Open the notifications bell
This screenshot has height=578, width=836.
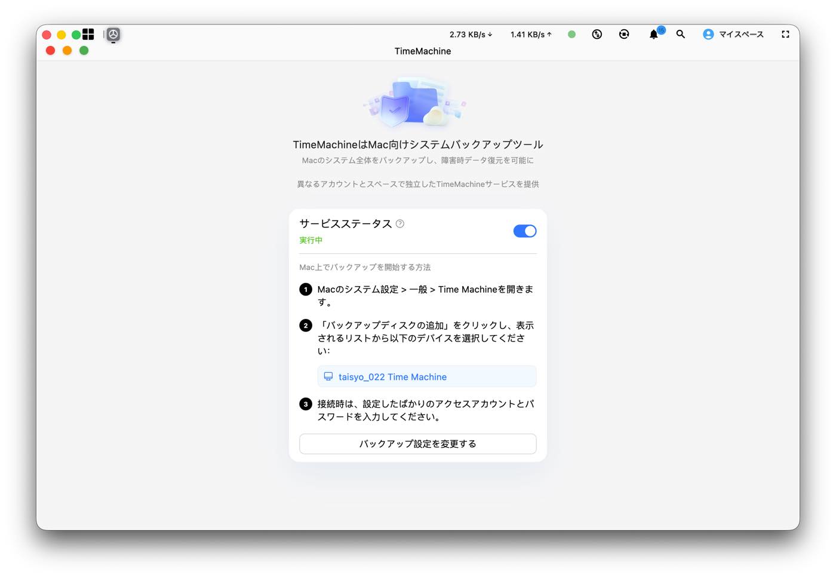tap(654, 35)
